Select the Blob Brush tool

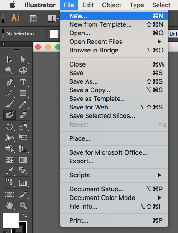coord(10,115)
